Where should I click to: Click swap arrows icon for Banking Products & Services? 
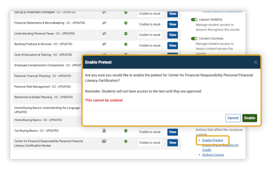click(104, 44)
